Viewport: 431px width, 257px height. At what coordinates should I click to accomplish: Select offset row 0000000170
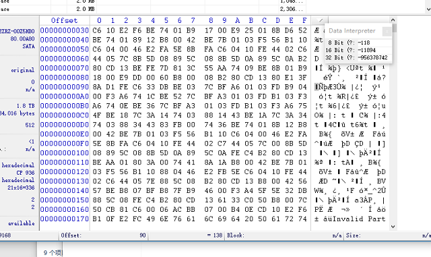(x=65, y=219)
